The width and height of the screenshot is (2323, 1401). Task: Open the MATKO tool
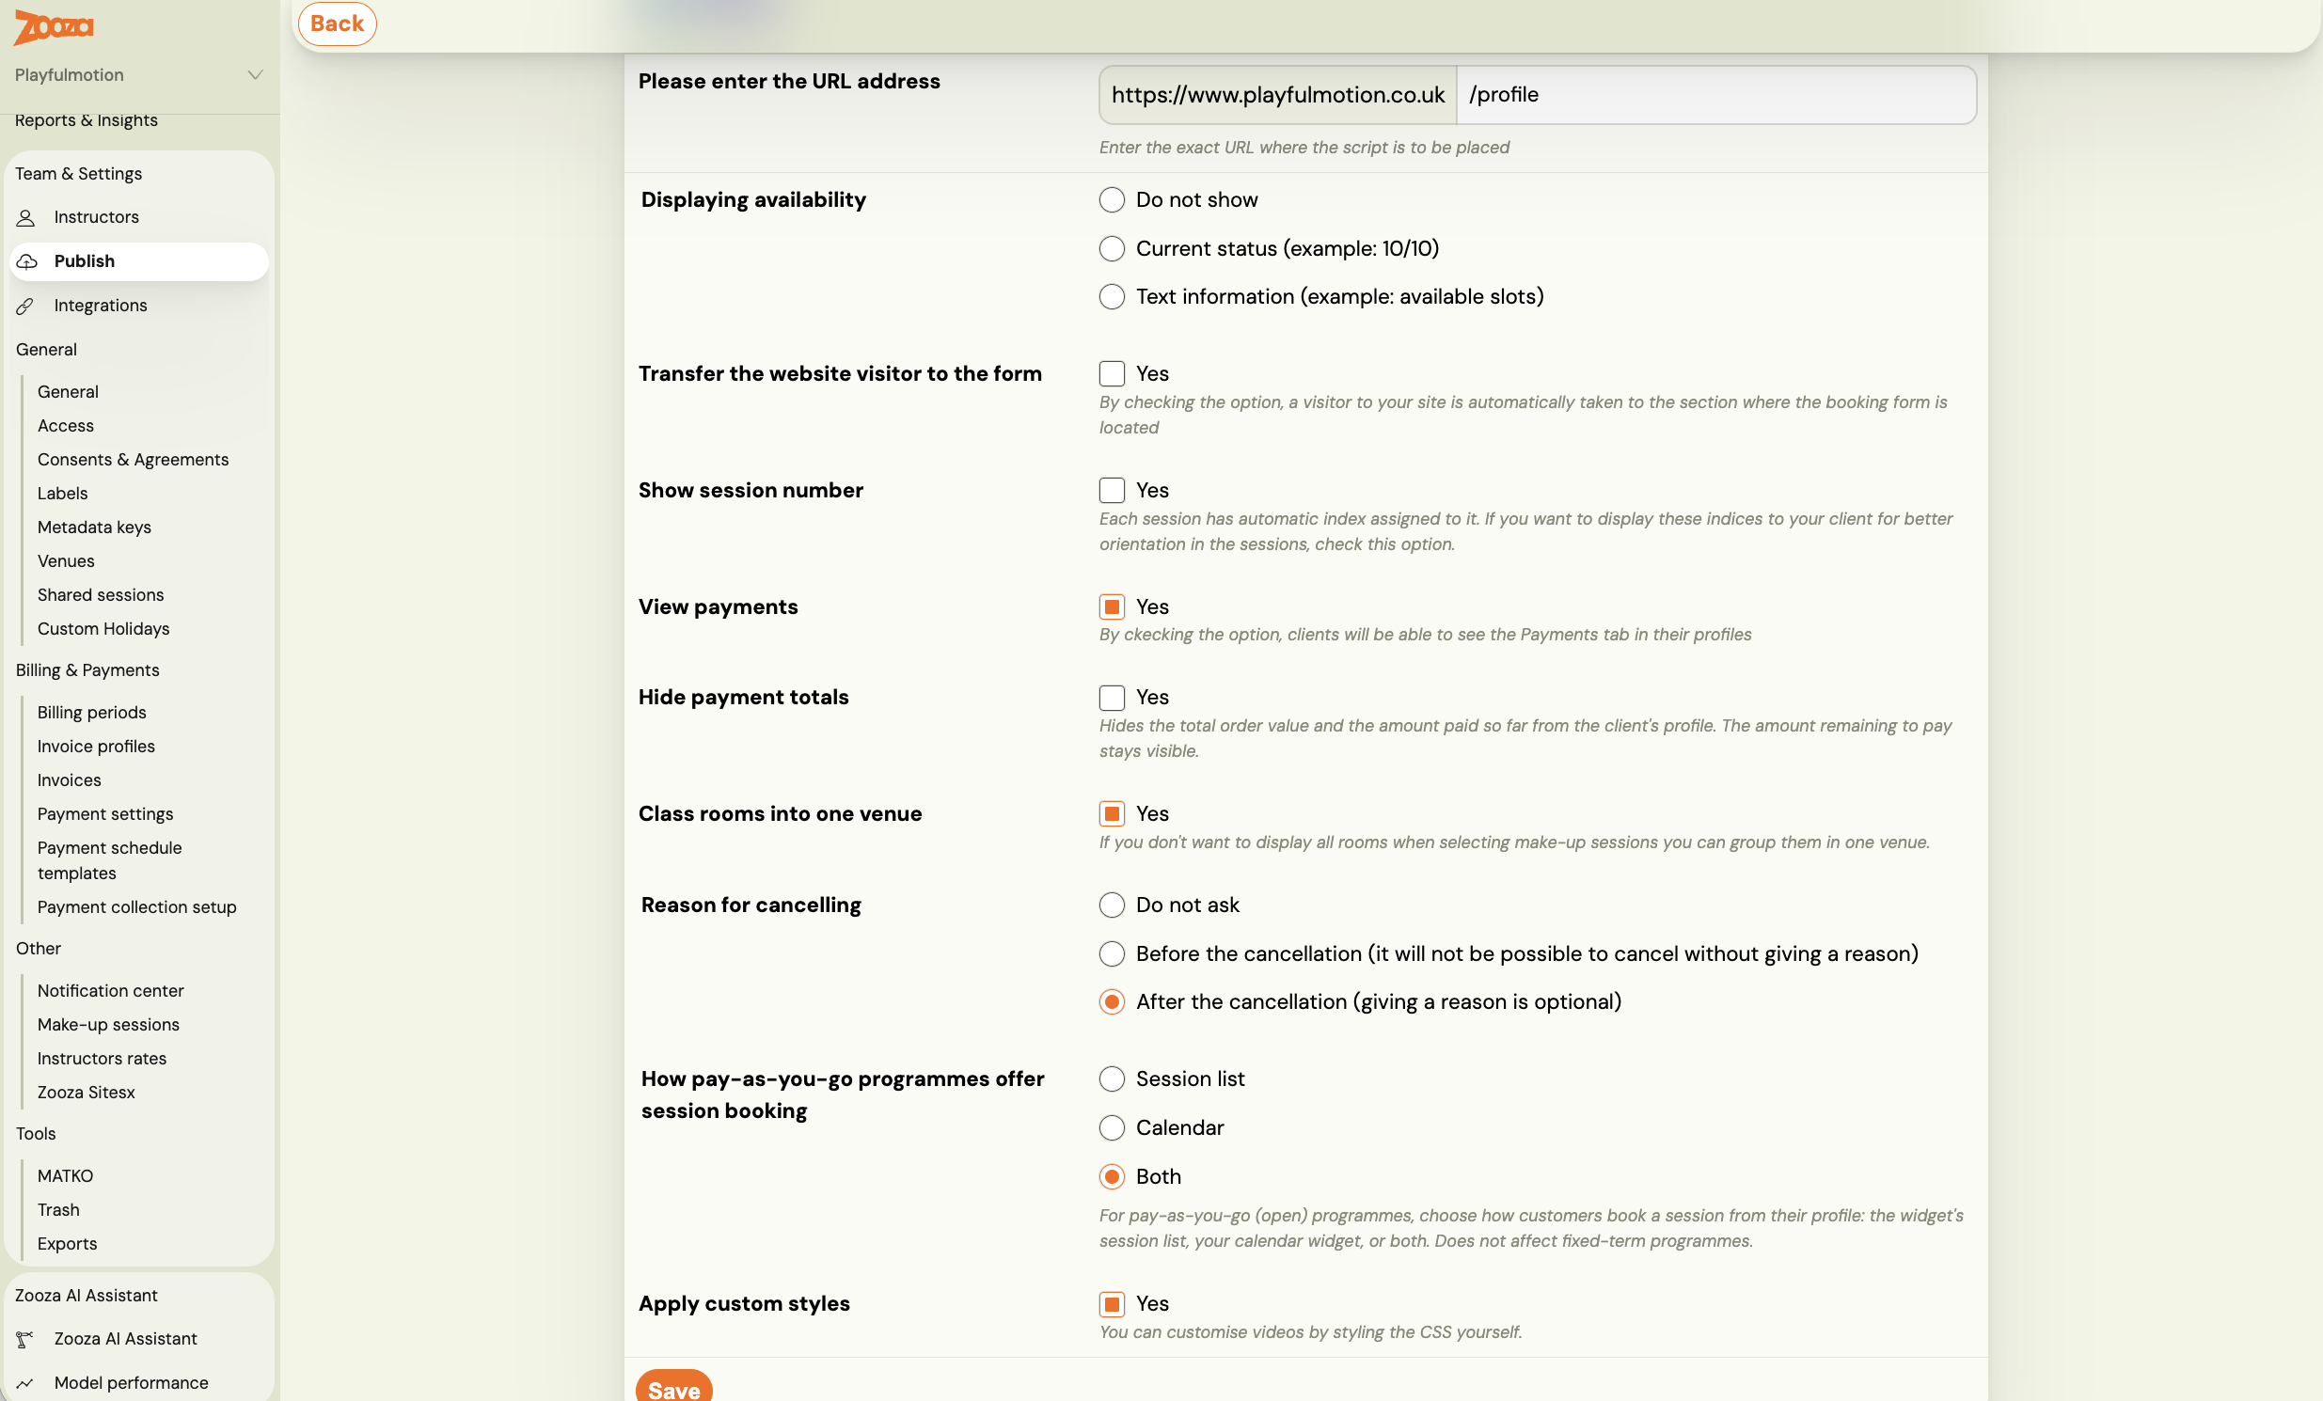coord(66,1177)
